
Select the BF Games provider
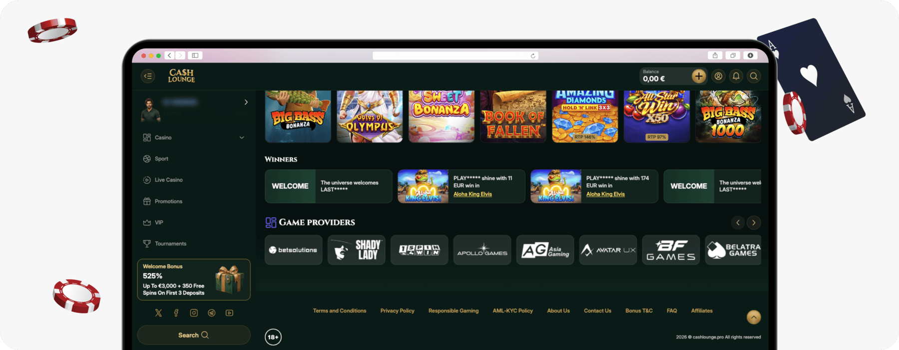[x=671, y=250]
